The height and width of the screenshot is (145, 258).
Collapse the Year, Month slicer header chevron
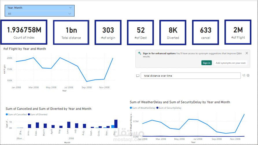coord(70,7)
